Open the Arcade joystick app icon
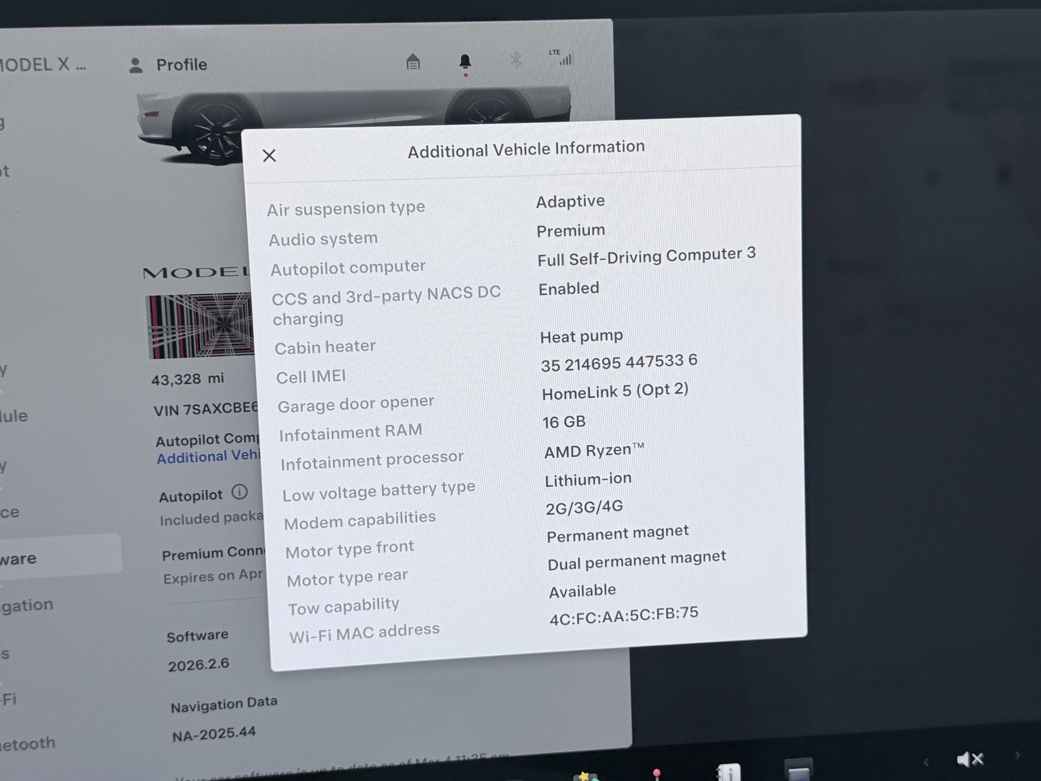Viewport: 1041px width, 781px height. click(657, 775)
